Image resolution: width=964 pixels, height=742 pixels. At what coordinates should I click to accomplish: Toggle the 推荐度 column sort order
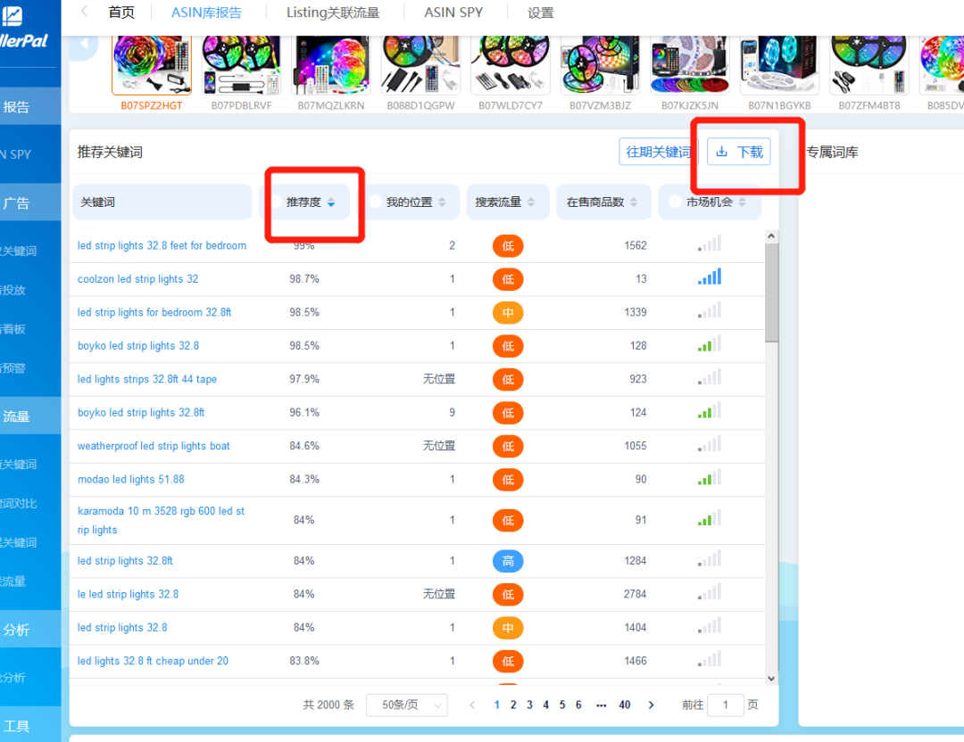(332, 202)
